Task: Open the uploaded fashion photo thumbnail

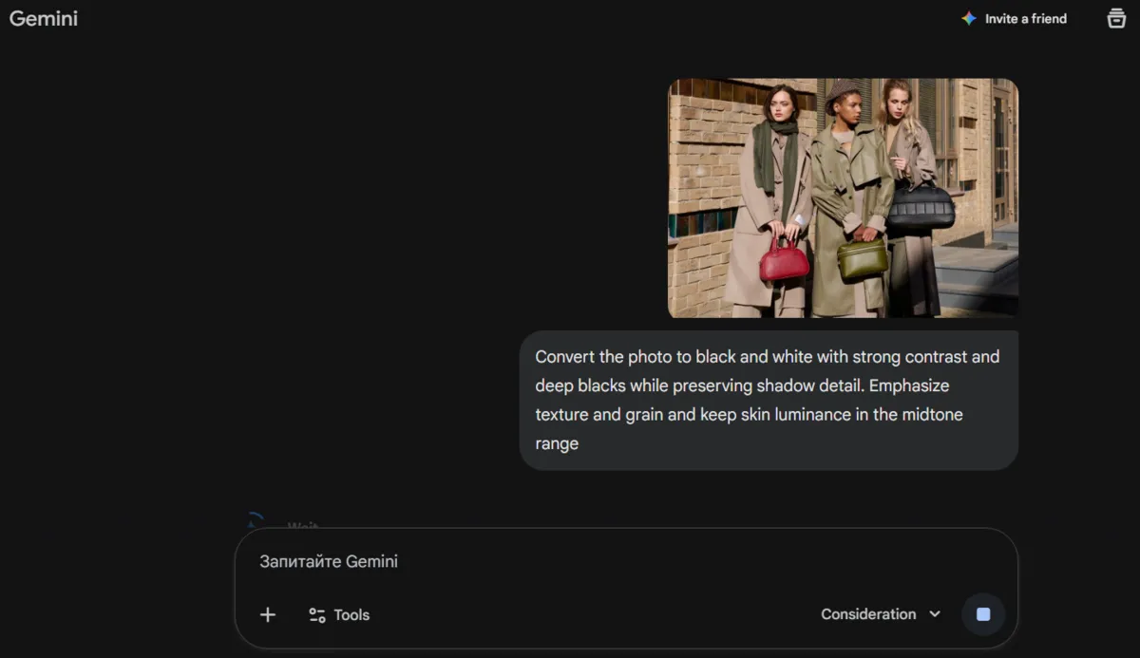Action: (843, 197)
